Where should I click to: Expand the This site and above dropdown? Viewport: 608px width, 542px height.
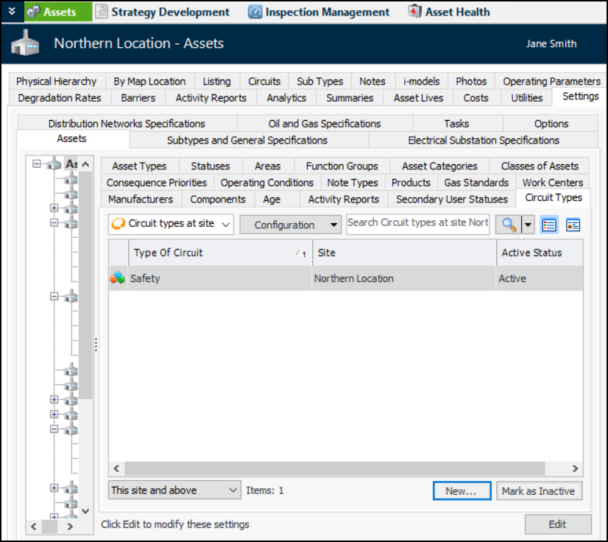tap(174, 490)
